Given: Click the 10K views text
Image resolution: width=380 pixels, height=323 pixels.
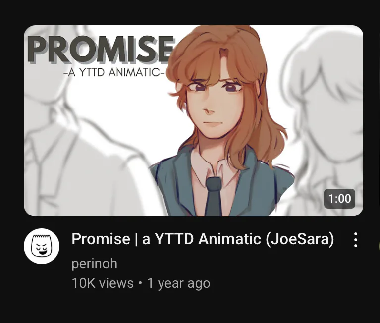Looking at the screenshot, I should coord(103,283).
